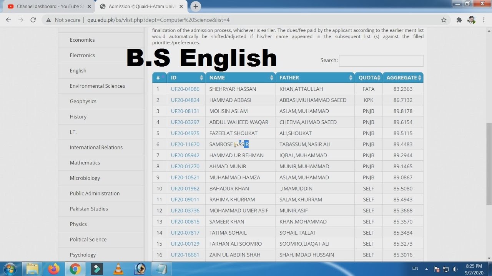Screen dimensions: 492x276
Task: Open I.T. in department sidebar
Action: (73, 132)
